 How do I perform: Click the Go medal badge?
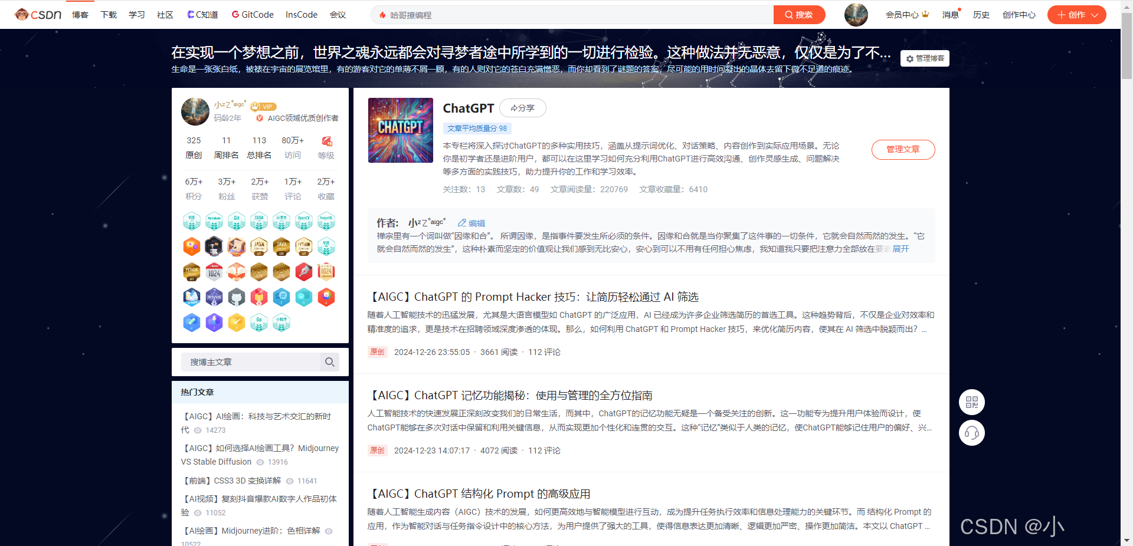[x=259, y=323]
